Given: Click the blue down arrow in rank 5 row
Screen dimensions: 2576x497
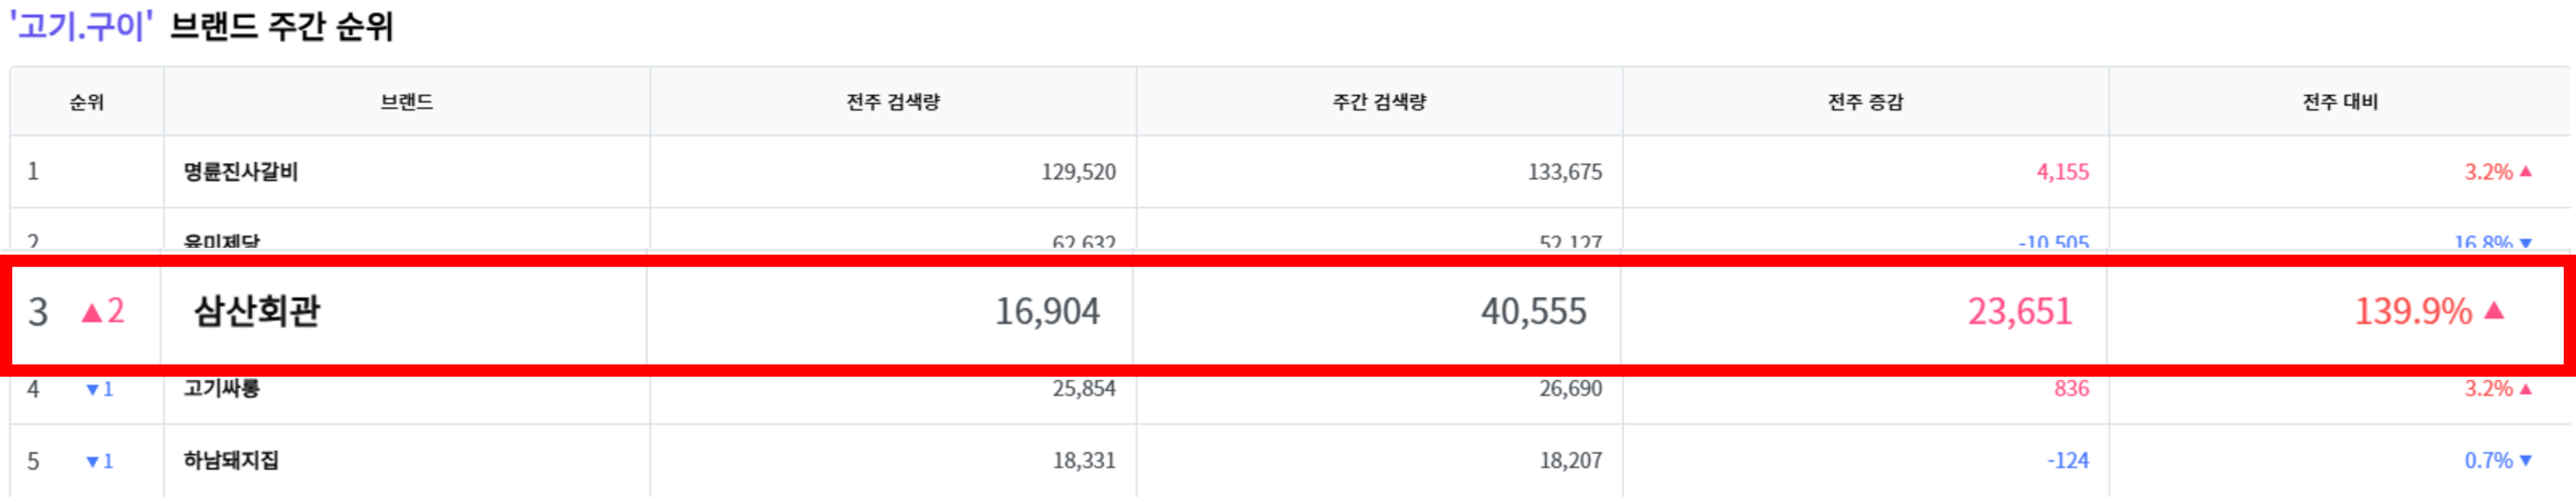Looking at the screenshot, I should pyautogui.click(x=92, y=462).
